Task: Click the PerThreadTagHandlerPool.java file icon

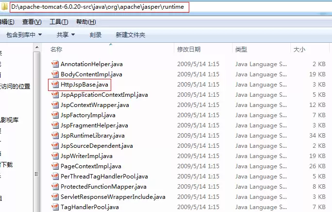Action: [x=55, y=177]
